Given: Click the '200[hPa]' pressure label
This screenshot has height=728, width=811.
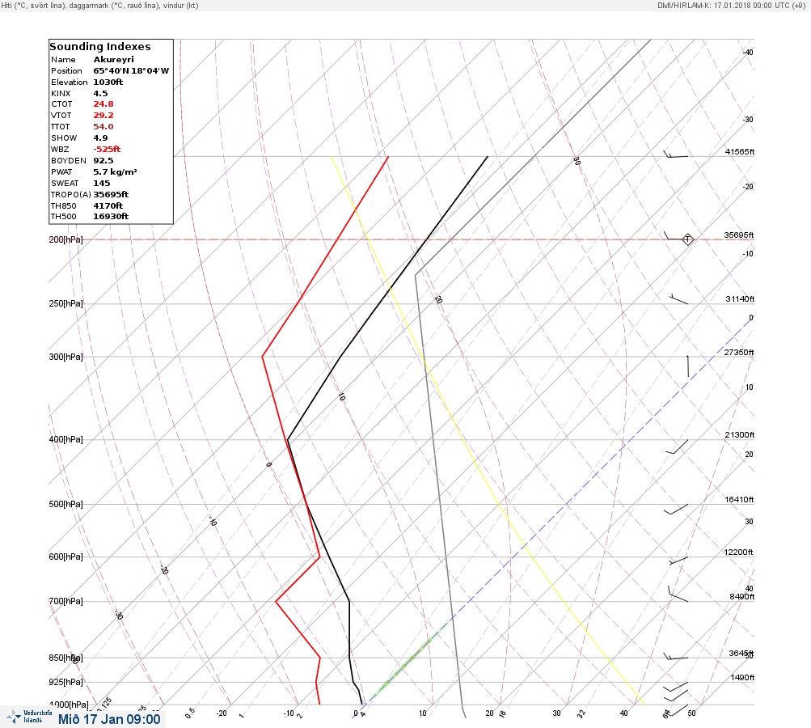Looking at the screenshot, I should [65, 239].
